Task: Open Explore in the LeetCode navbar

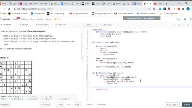Action: [x=15, y=19]
